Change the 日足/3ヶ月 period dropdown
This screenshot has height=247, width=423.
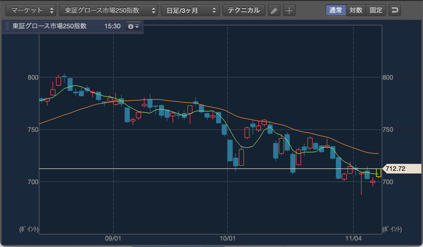tap(190, 10)
